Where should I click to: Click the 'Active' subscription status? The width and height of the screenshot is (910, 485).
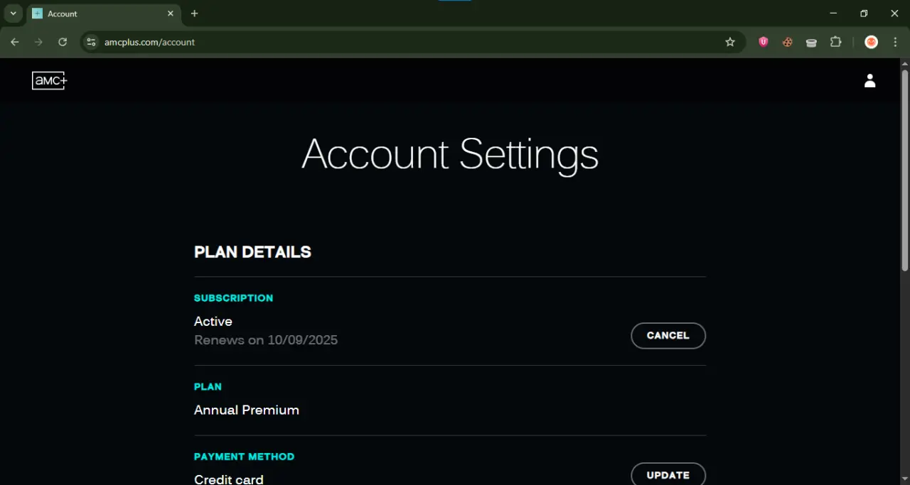pos(213,322)
